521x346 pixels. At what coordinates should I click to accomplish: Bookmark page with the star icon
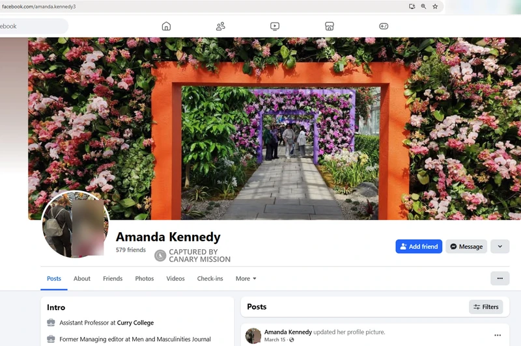(435, 7)
